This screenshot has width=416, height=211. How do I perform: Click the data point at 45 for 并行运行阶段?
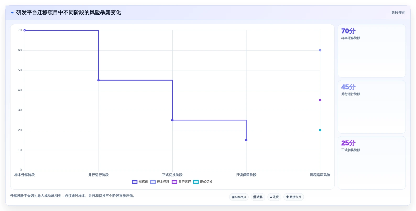[x=98, y=80]
